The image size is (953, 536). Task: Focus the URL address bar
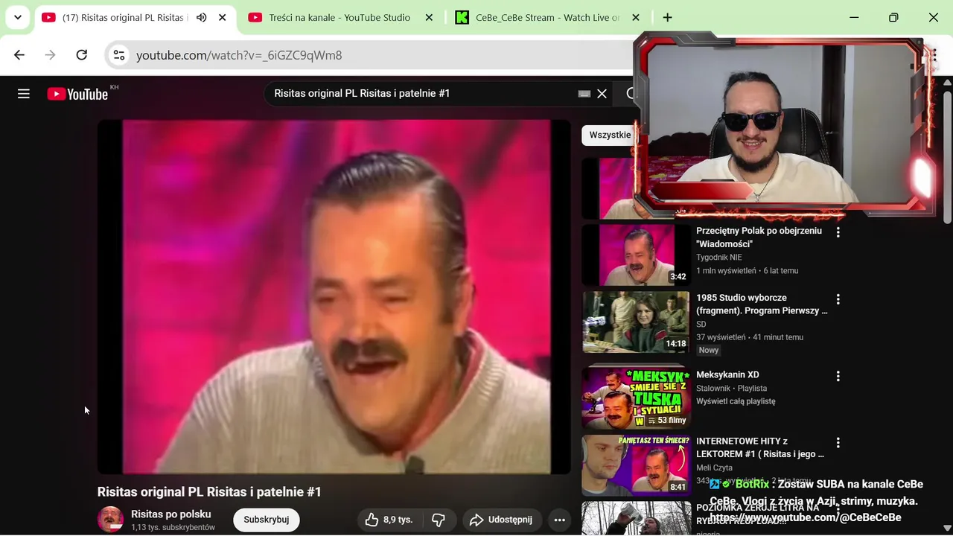pos(372,55)
